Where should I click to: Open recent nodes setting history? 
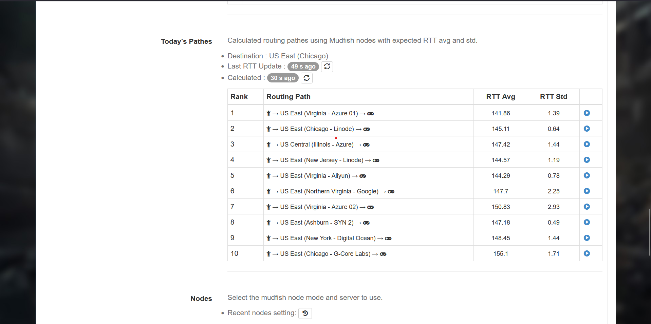[305, 313]
